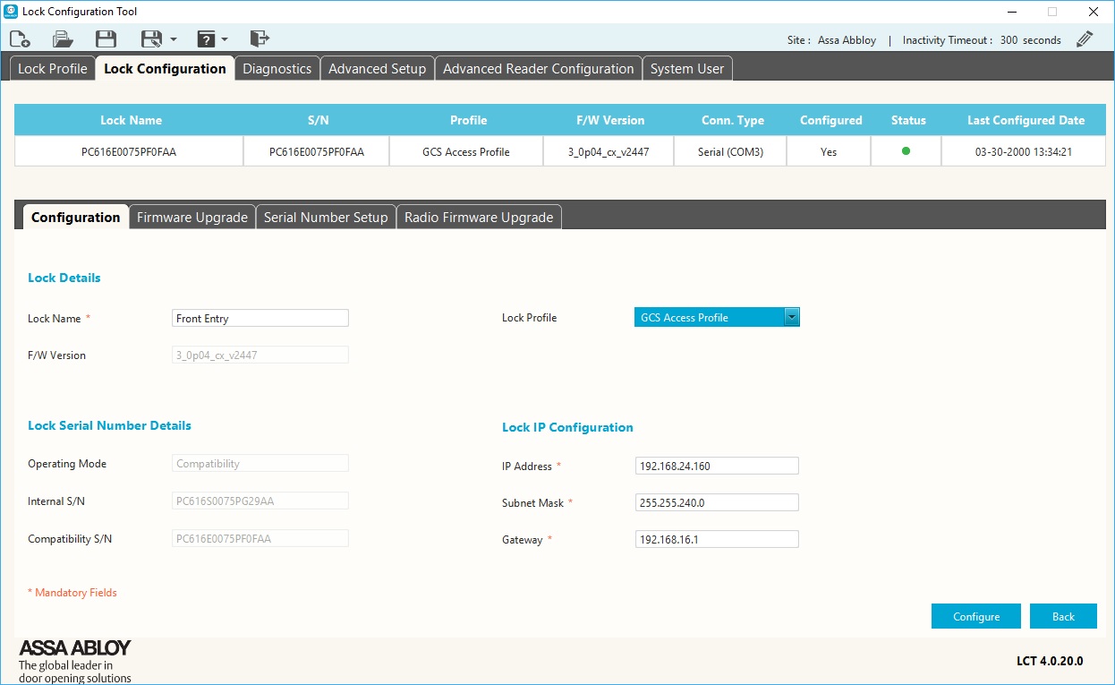Expand the Help menu dropdown arrow

tap(225, 39)
